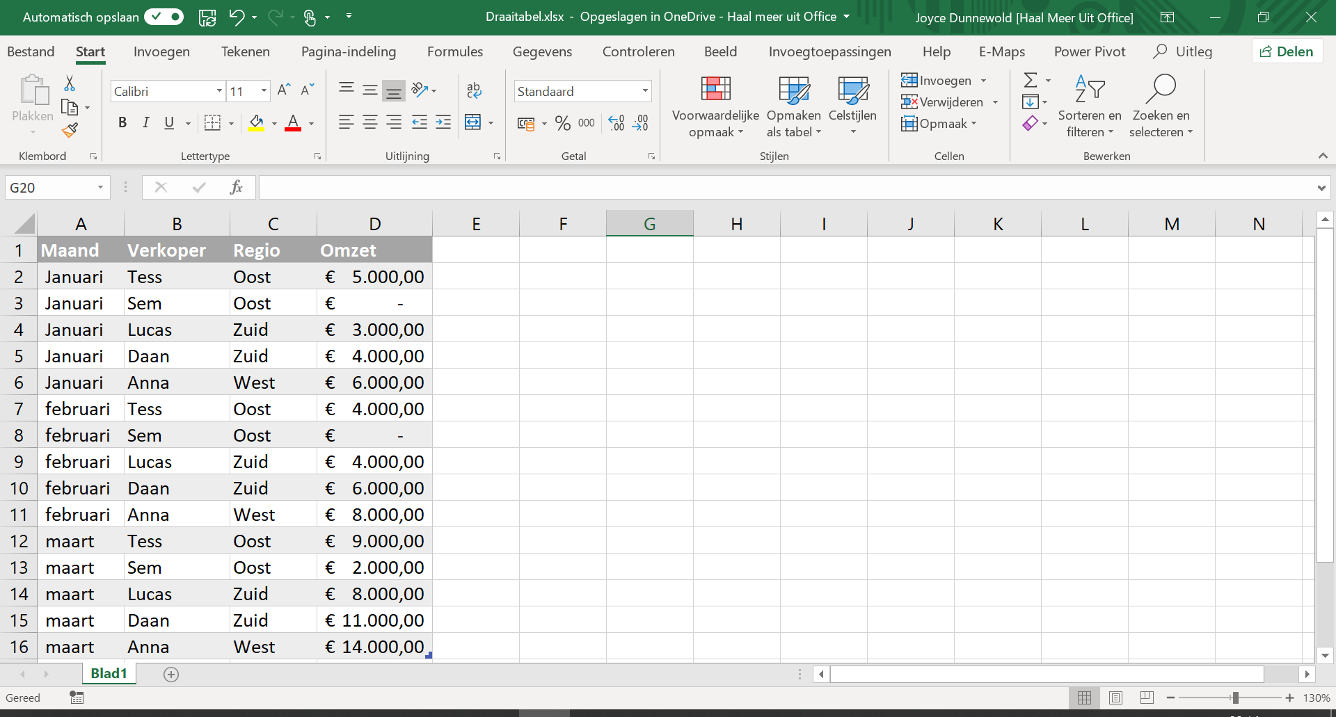The image size is (1336, 717).
Task: Open Sorteren en filteren dropdown
Action: pos(1090,107)
